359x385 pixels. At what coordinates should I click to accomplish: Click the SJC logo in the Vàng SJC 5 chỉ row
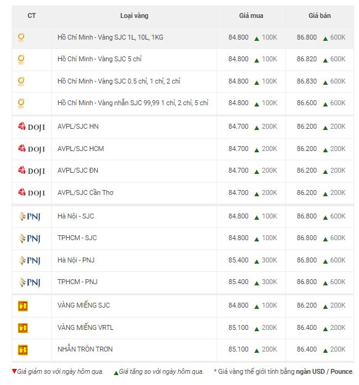(x=21, y=59)
